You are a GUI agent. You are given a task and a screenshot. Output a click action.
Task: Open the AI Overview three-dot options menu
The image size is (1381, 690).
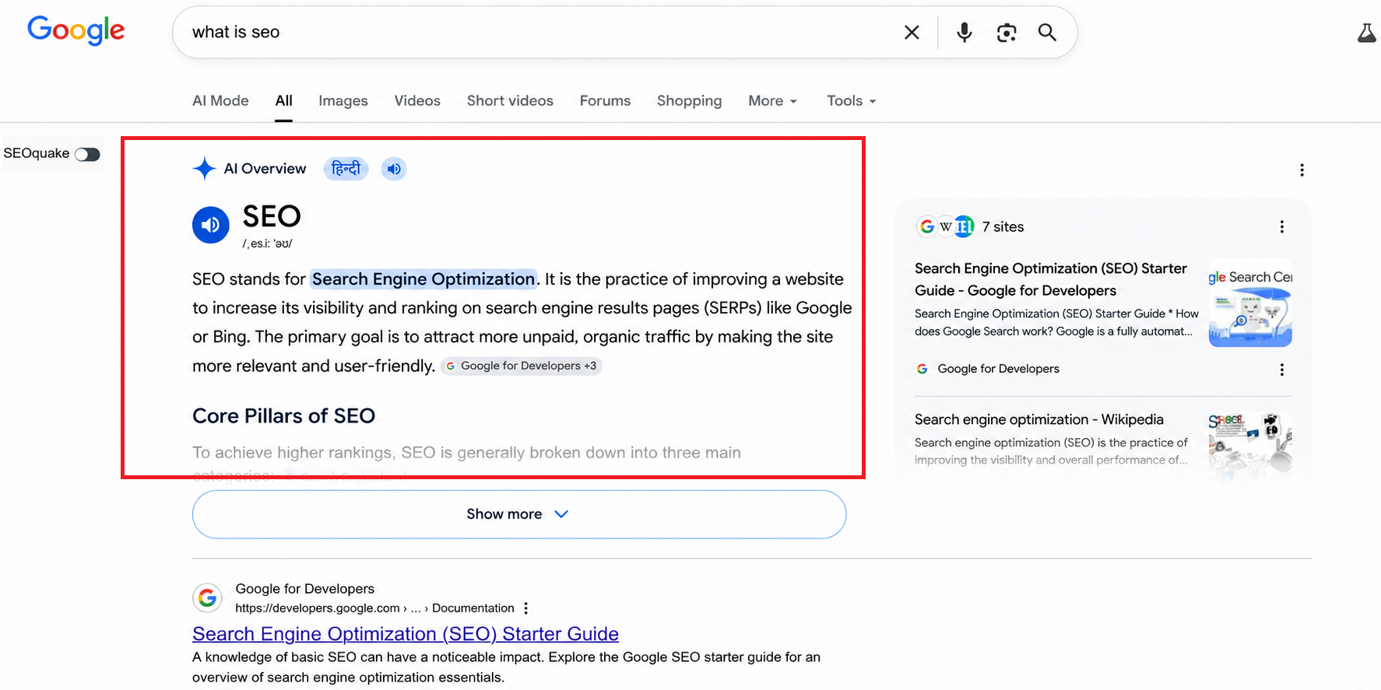pyautogui.click(x=1302, y=170)
